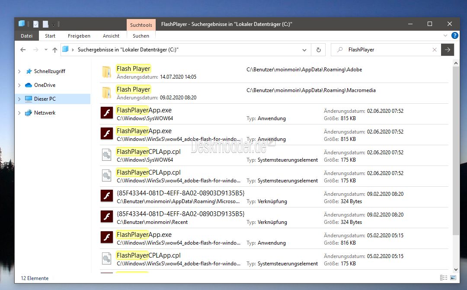
Task: Open the address bar history dropdown
Action: (x=304, y=50)
